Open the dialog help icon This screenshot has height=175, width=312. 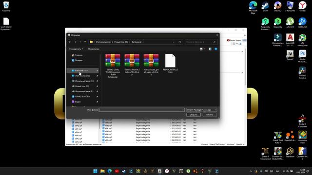click(216, 49)
